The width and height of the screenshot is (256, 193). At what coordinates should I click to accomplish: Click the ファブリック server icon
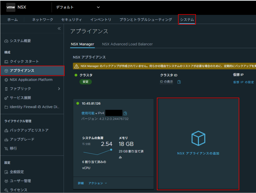click(x=6, y=89)
